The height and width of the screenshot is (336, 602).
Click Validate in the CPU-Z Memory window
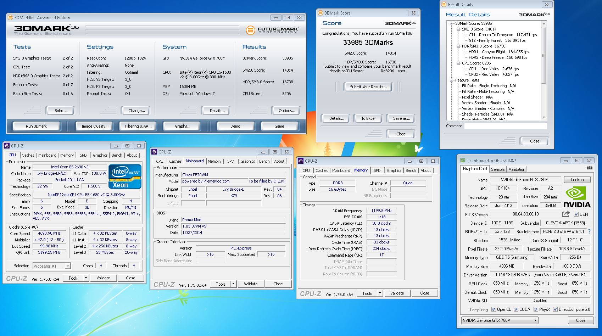(397, 293)
